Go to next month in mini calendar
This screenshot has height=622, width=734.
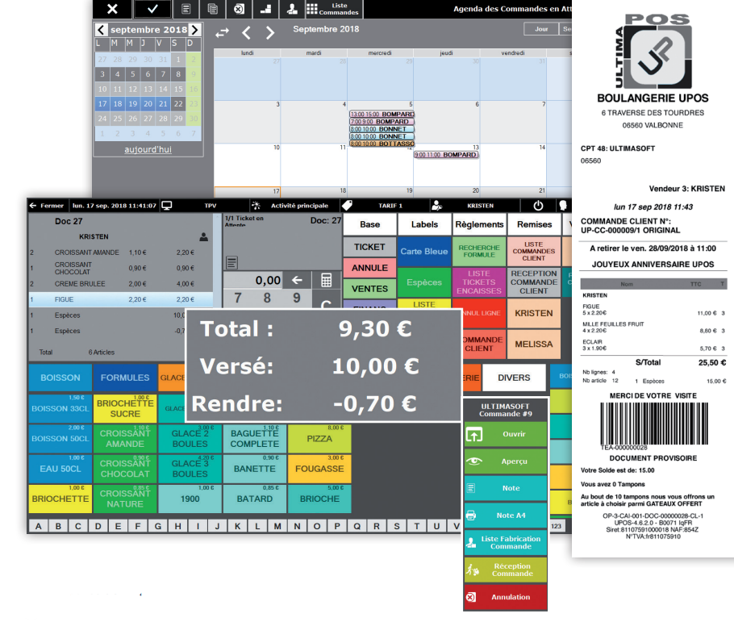coord(194,30)
